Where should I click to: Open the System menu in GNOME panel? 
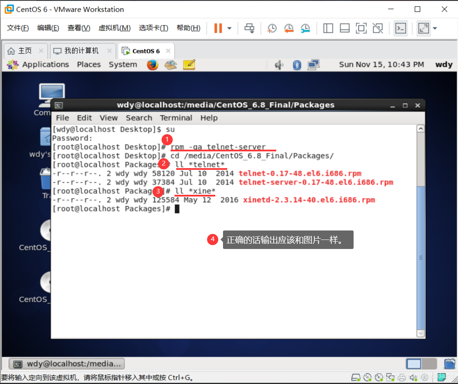click(123, 65)
